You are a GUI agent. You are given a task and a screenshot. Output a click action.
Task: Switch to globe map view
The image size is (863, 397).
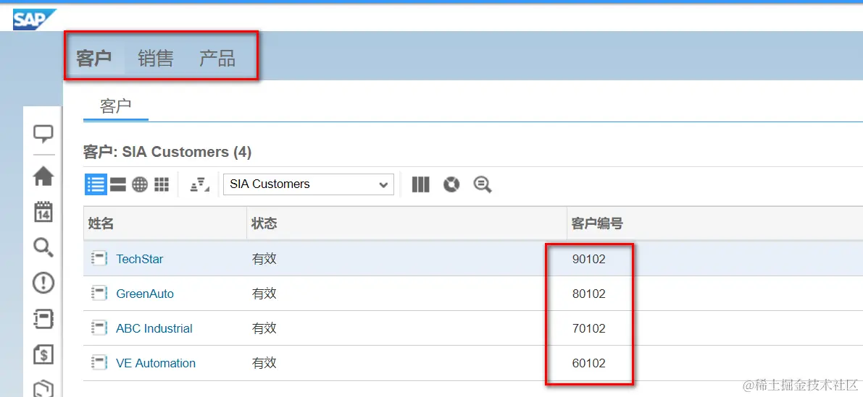[x=140, y=184]
